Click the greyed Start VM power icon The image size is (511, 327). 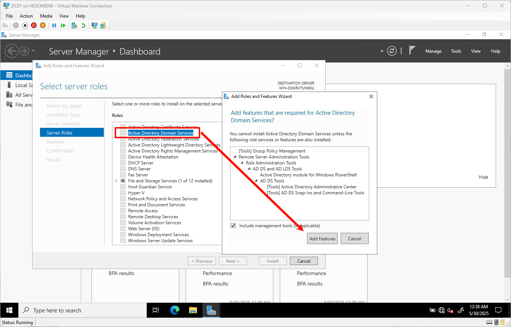16,25
